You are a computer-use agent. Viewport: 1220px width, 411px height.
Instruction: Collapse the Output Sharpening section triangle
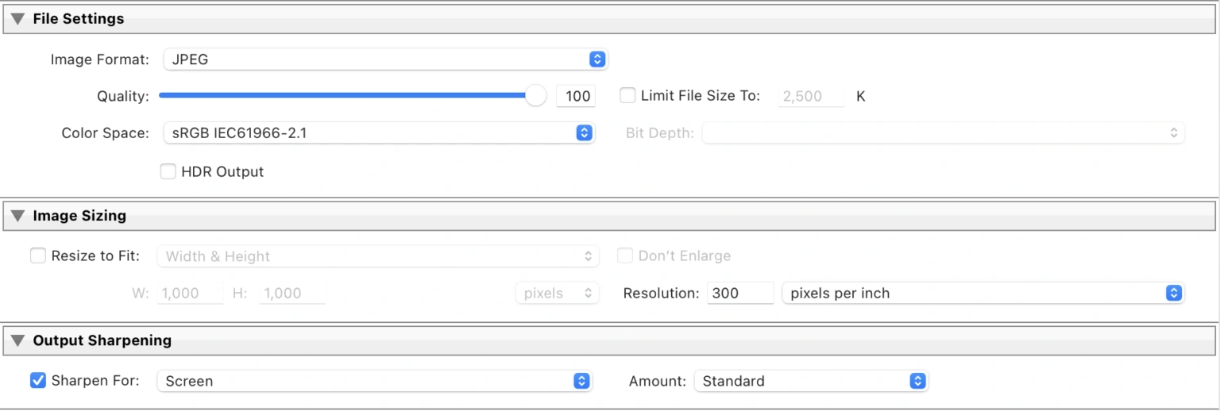pos(17,341)
